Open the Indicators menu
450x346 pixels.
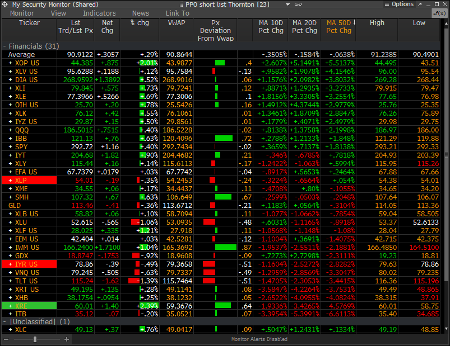[x=99, y=13]
